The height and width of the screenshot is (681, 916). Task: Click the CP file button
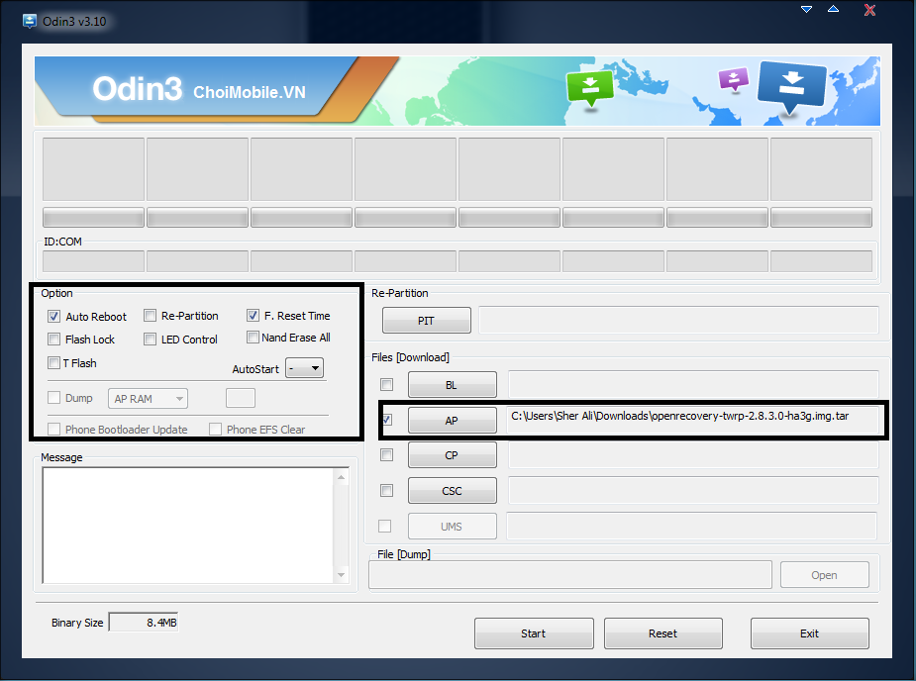(x=453, y=454)
